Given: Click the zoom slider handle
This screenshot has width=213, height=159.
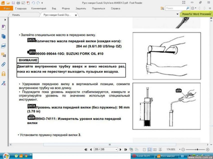Looking at the screenshot, I should pyautogui.click(x=197, y=150).
